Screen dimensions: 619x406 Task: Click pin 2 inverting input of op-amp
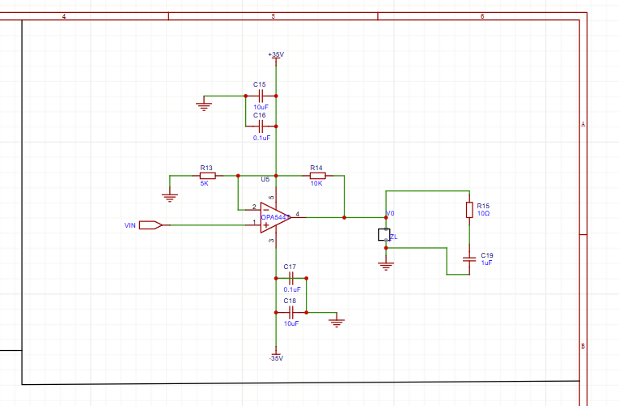coord(254,208)
